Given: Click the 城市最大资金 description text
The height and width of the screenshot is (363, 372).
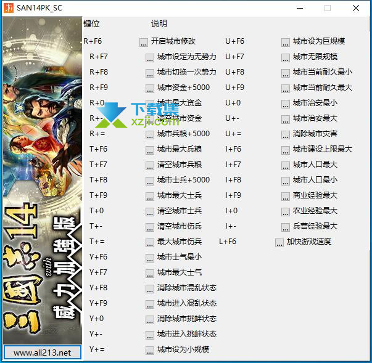Looking at the screenshot, I should (180, 103).
